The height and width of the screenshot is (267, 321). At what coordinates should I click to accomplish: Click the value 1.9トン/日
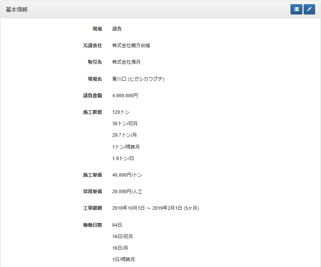123,158
